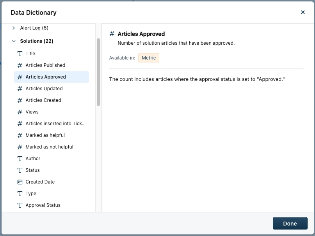Collapse the Solutions group
The image size is (315, 236).
pos(14,41)
